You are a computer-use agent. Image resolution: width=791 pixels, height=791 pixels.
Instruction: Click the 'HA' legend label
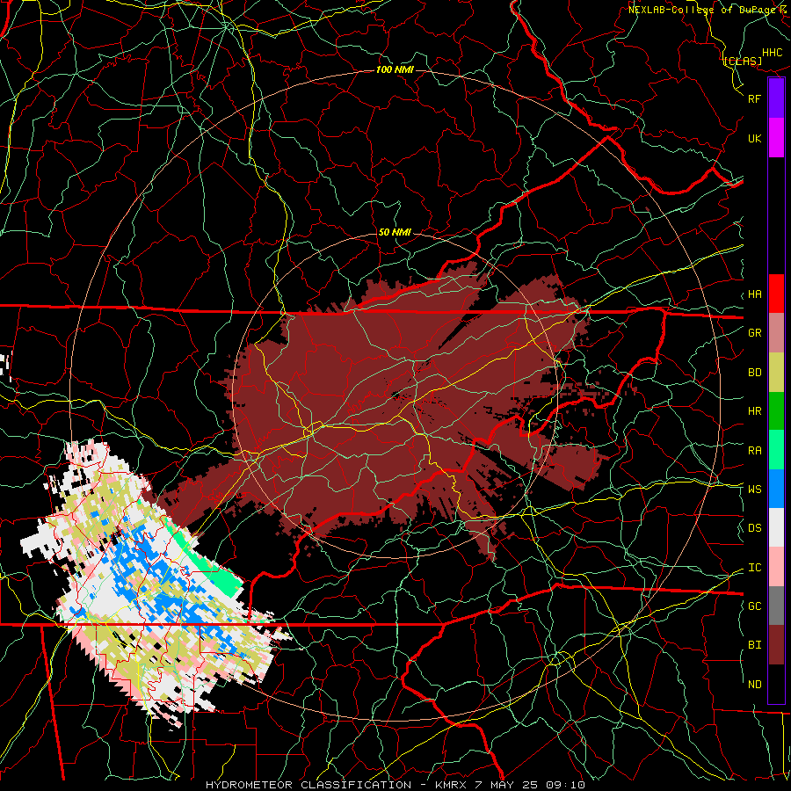(755, 294)
